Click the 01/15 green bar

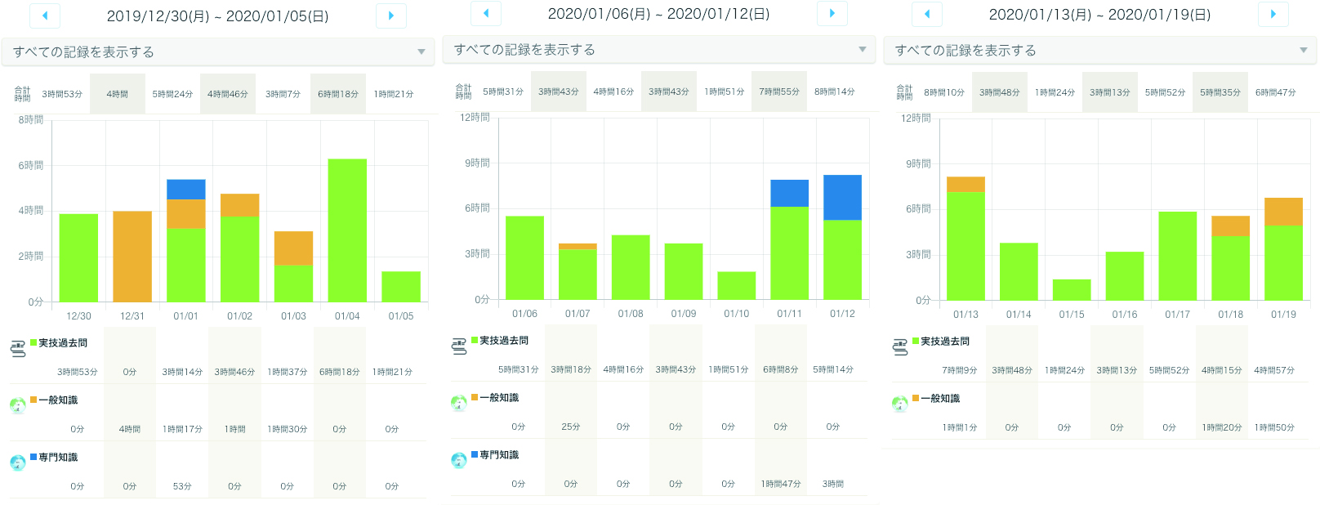click(1072, 290)
